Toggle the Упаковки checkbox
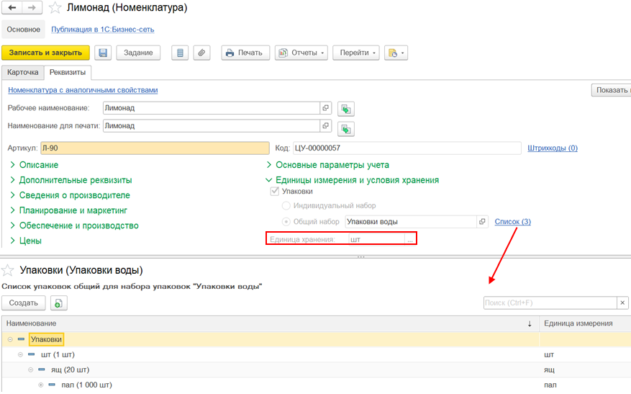 point(274,192)
